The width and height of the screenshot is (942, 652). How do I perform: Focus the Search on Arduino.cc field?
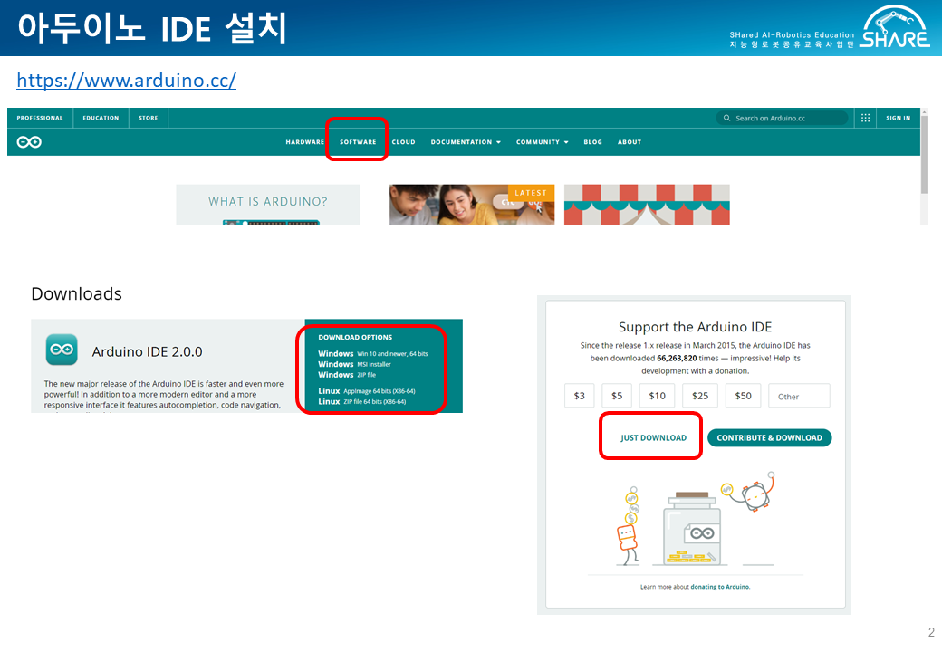(782, 118)
